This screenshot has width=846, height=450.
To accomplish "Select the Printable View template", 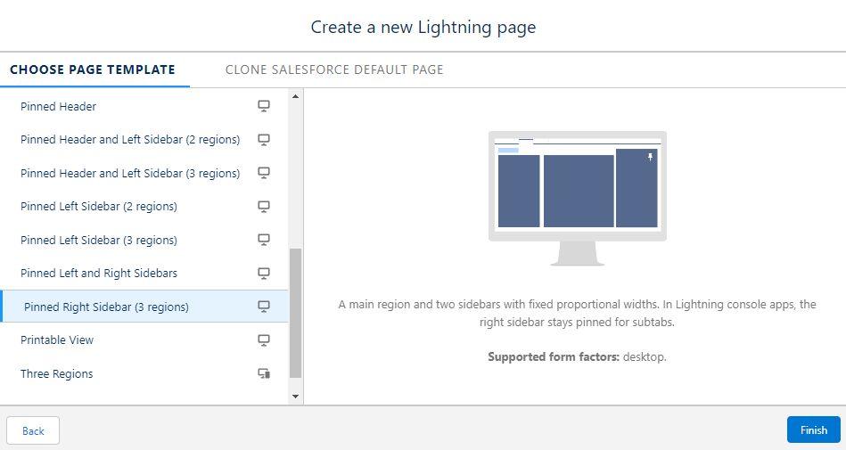I will click(57, 340).
